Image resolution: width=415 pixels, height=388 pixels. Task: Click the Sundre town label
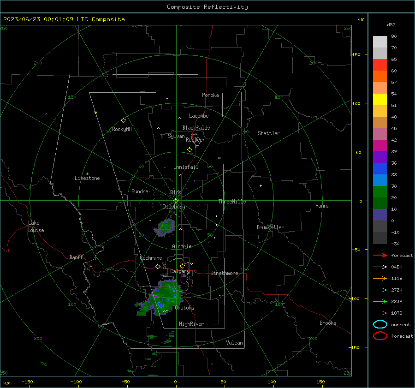click(140, 191)
